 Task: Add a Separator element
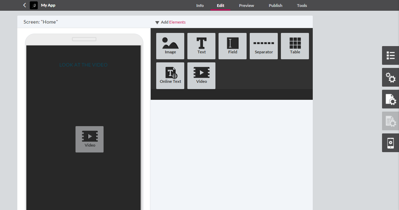[x=264, y=46]
